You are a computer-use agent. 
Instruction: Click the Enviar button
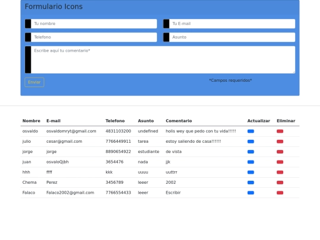pos(34,82)
